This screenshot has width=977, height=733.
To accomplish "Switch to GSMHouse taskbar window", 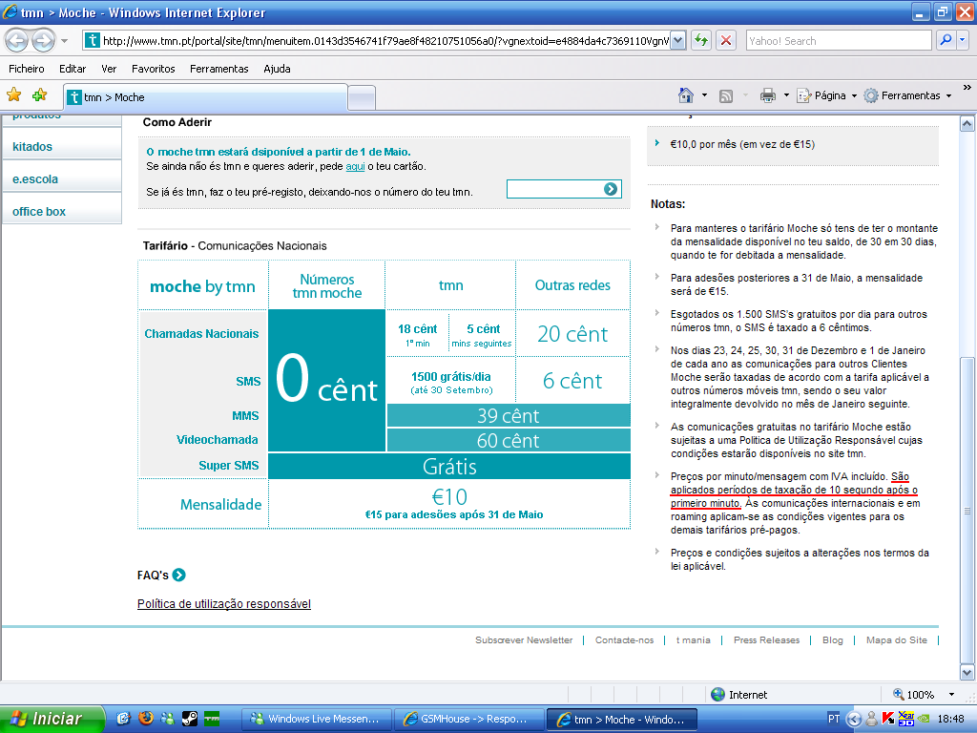I will point(469,719).
